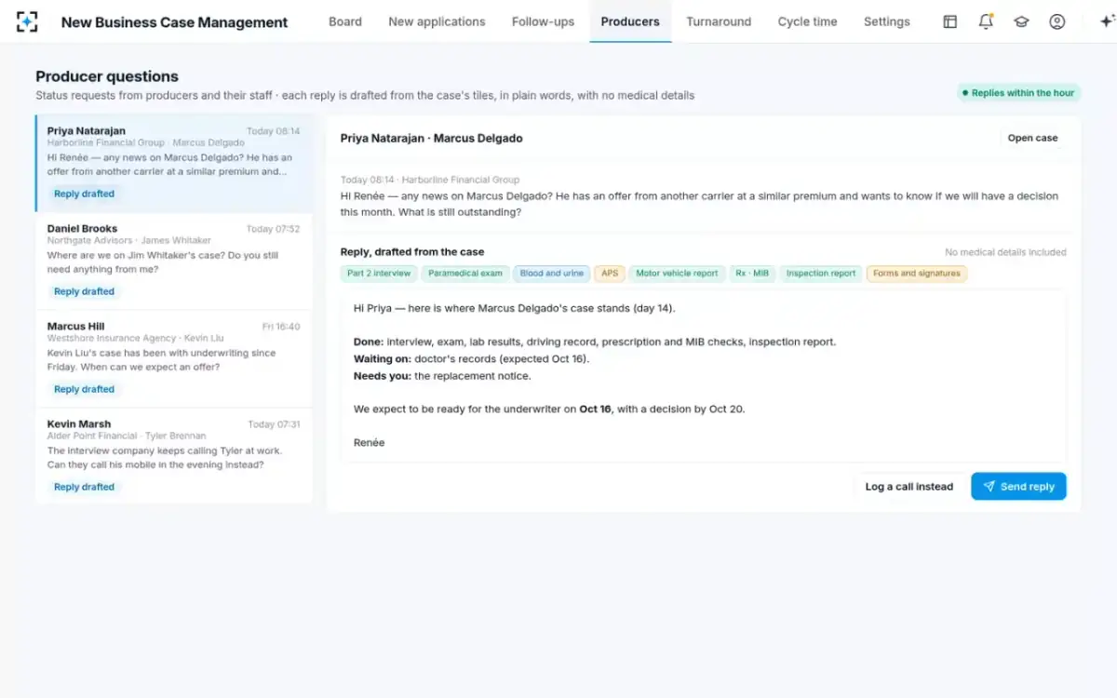Click the app logo icon
This screenshot has width=1117, height=698.
point(27,21)
